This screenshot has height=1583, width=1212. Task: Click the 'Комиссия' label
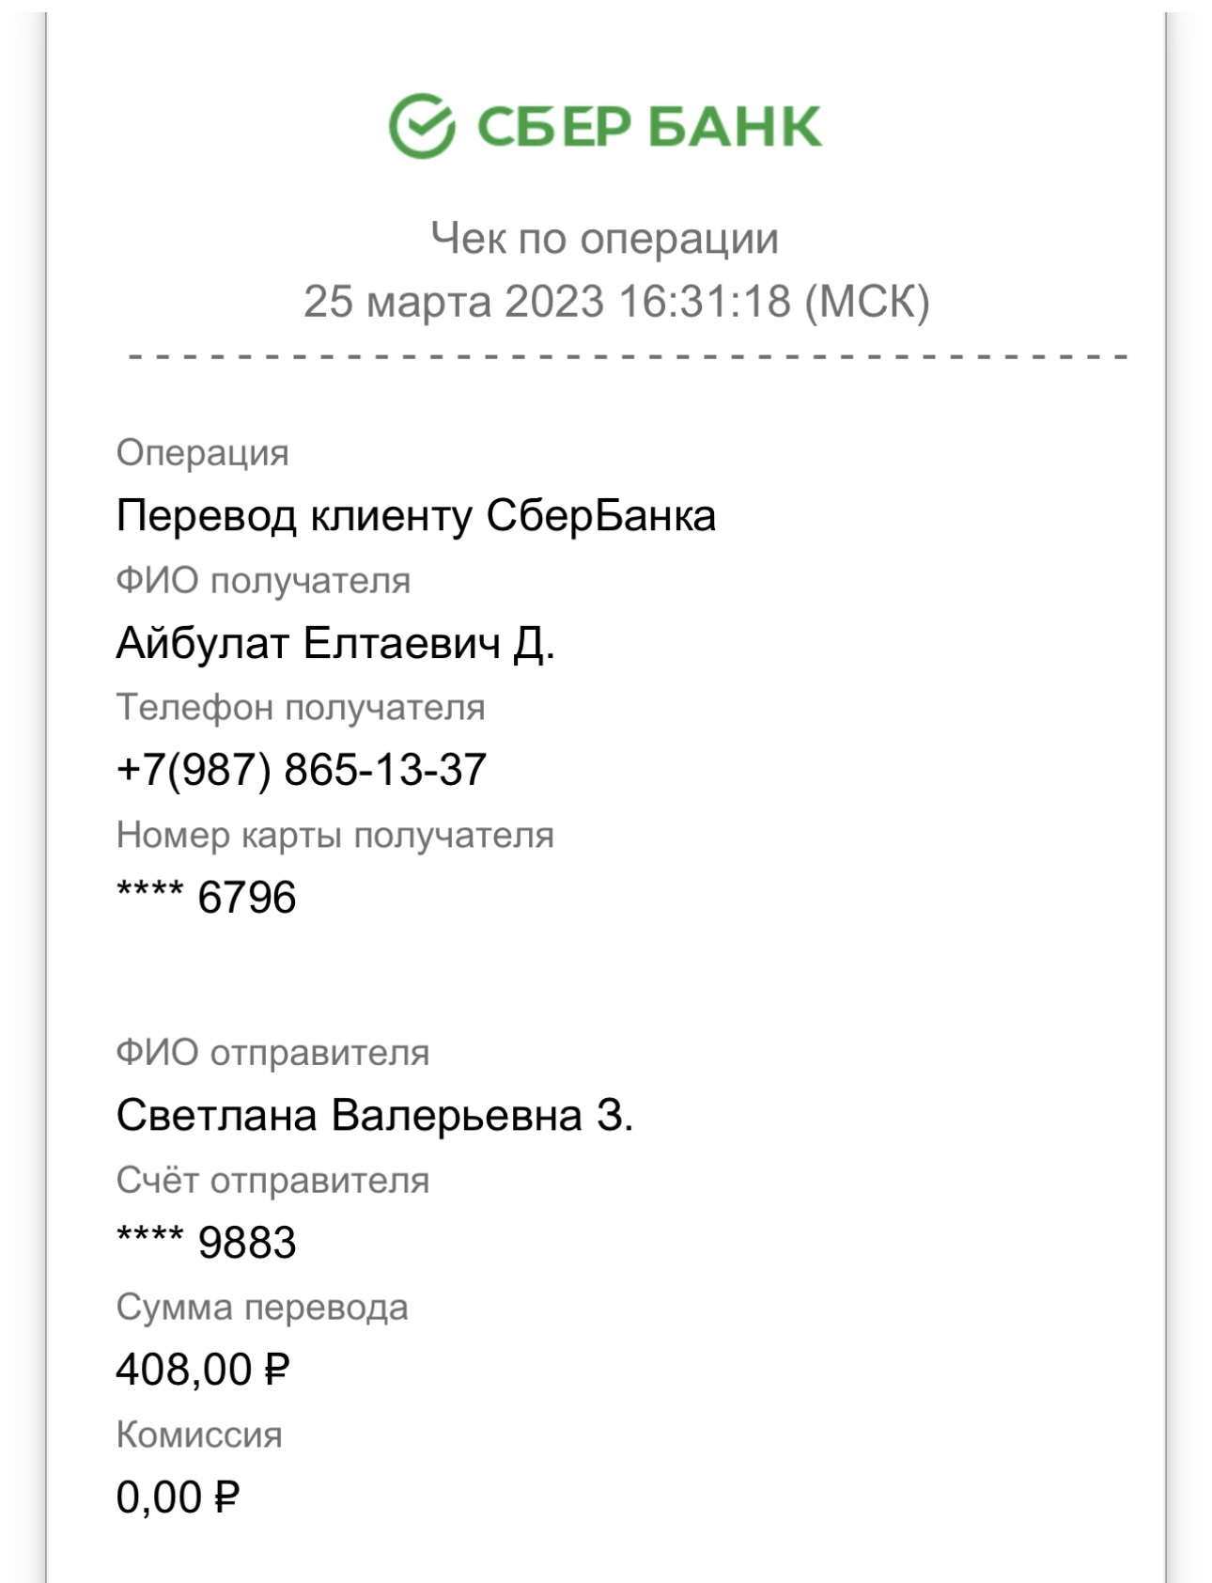click(199, 1435)
